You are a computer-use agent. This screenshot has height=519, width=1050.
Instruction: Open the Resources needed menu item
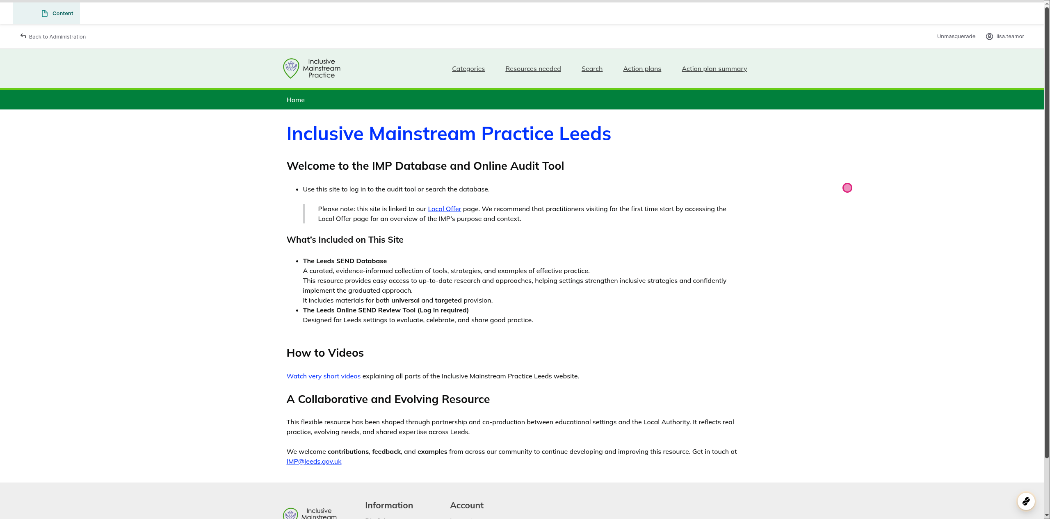point(533,69)
